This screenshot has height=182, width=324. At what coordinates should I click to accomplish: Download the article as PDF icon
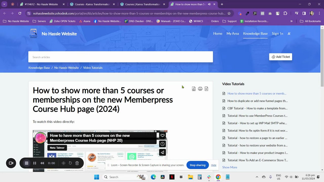[194, 89]
